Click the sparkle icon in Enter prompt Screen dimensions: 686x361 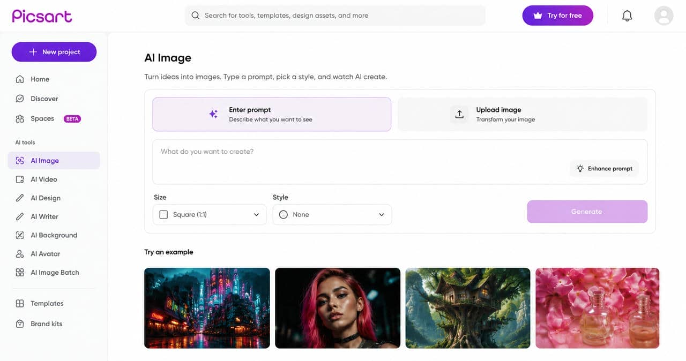(x=213, y=114)
